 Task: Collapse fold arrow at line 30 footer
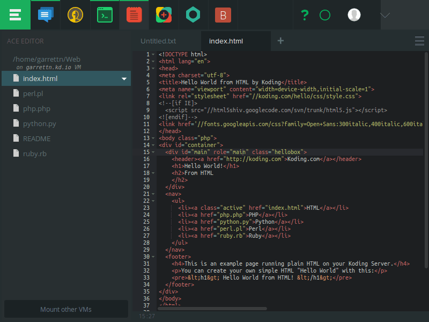point(153,257)
